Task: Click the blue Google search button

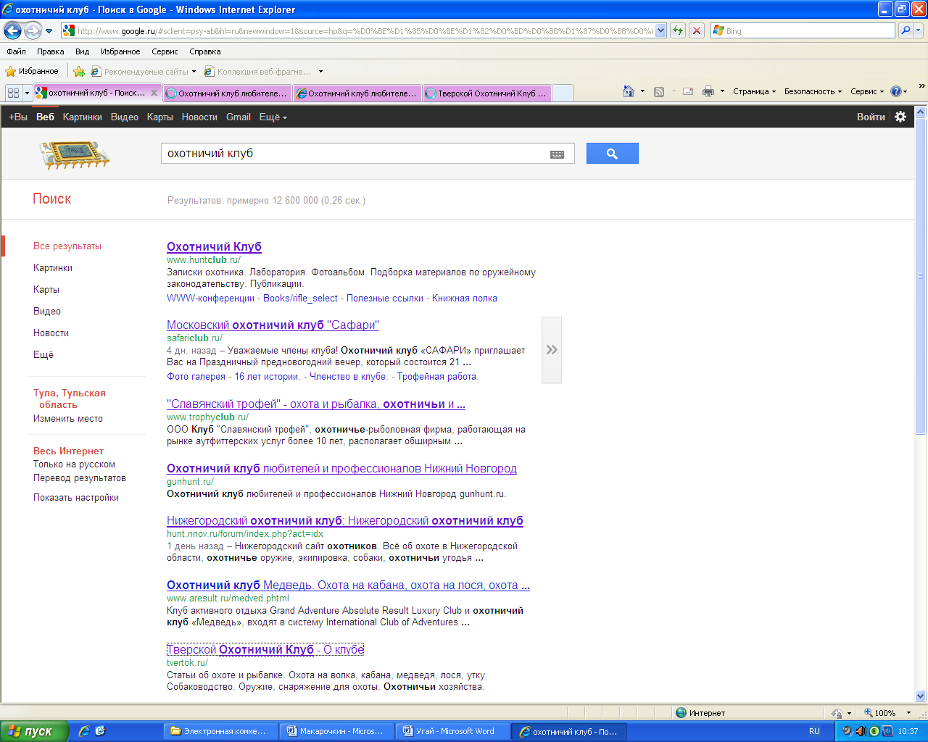Action: [612, 154]
